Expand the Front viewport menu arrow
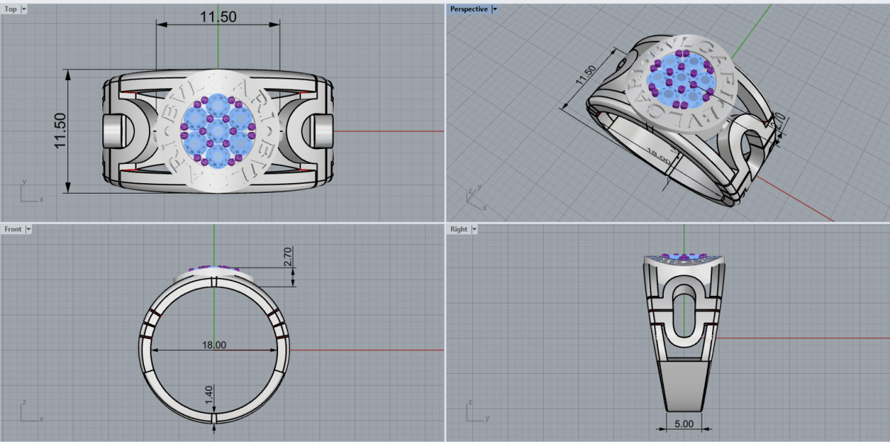Screen dimensions: 890x442 tap(28, 229)
